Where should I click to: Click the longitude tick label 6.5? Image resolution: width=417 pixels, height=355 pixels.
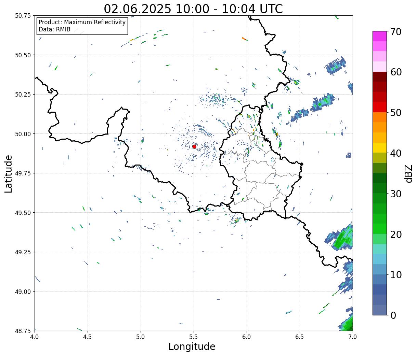[x=300, y=337]
